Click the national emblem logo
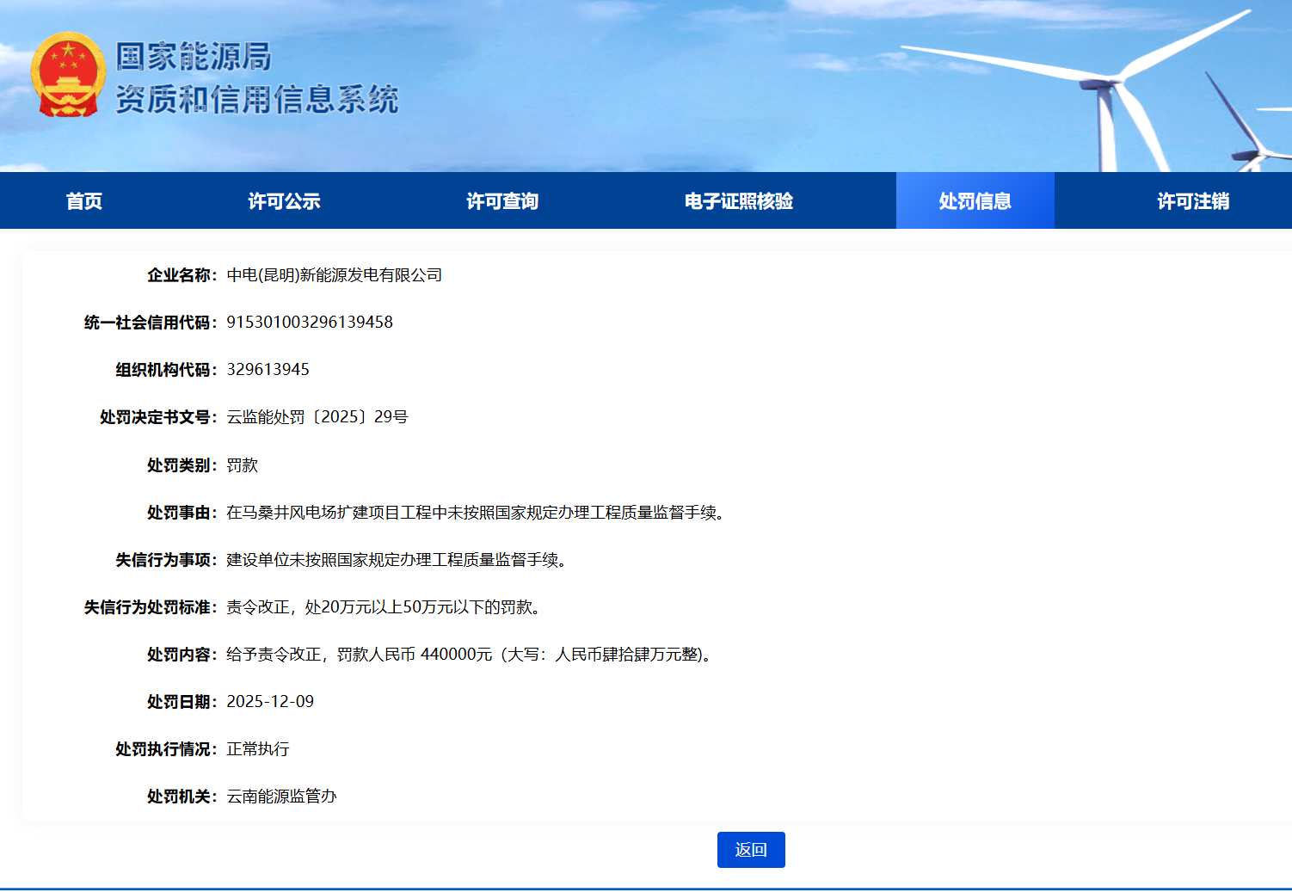The width and height of the screenshot is (1292, 892). coord(68,76)
